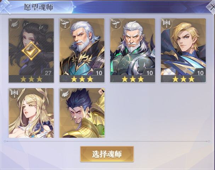Uncheck the gold checkmark on black-haired woman
The width and height of the screenshot is (215, 170).
point(31,51)
